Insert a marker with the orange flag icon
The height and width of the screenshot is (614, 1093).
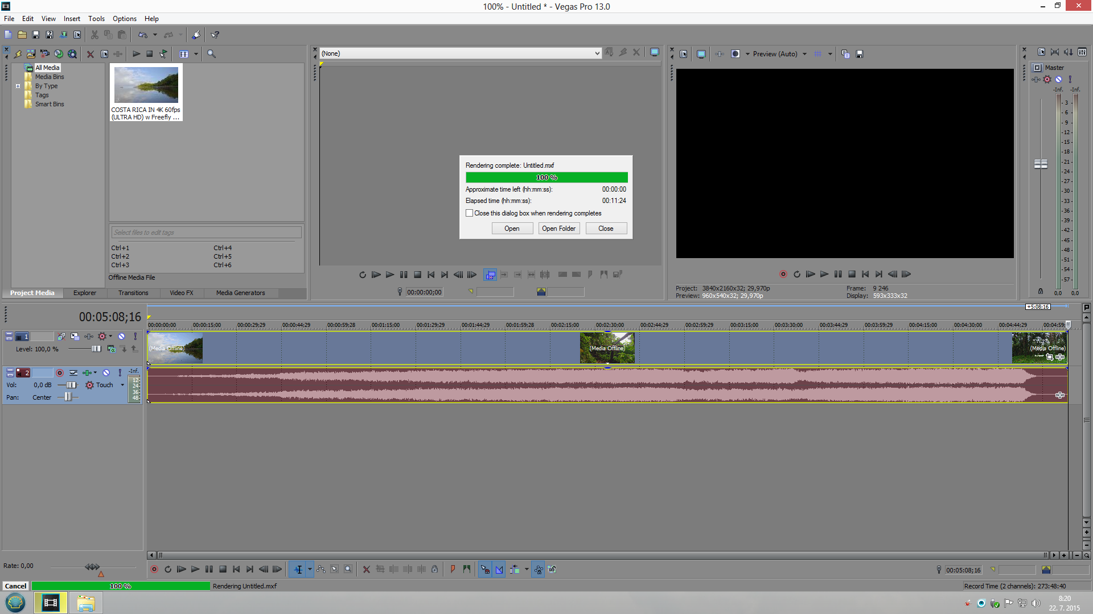(453, 569)
